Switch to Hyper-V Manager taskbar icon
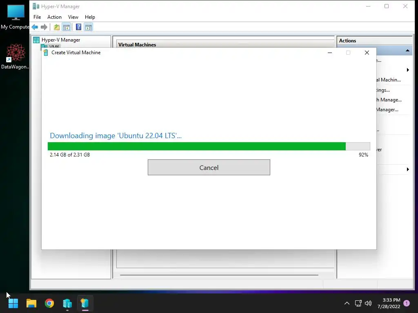Image resolution: width=418 pixels, height=313 pixels. point(67,303)
